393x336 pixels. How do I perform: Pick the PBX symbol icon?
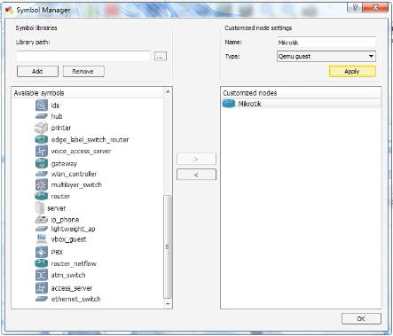click(x=41, y=252)
